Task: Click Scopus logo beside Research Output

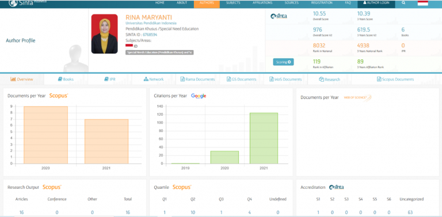Action: [x=52, y=187]
